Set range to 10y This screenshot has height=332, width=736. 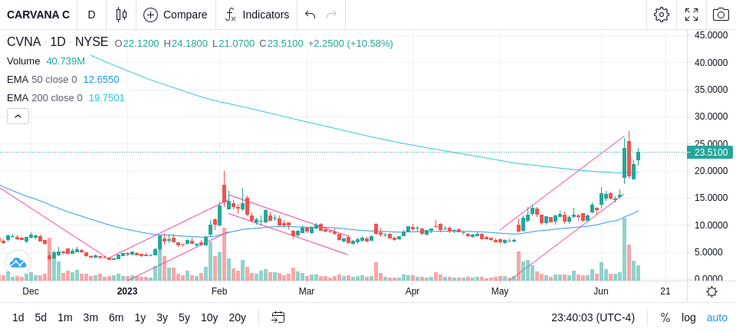coord(209,317)
